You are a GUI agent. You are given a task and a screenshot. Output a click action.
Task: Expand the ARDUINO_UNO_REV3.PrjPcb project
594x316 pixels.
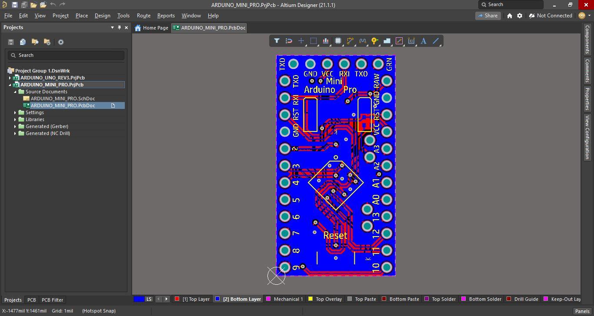click(x=10, y=78)
